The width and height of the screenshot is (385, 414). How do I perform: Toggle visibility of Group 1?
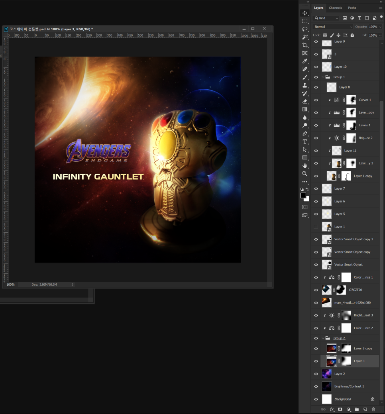coord(316,77)
